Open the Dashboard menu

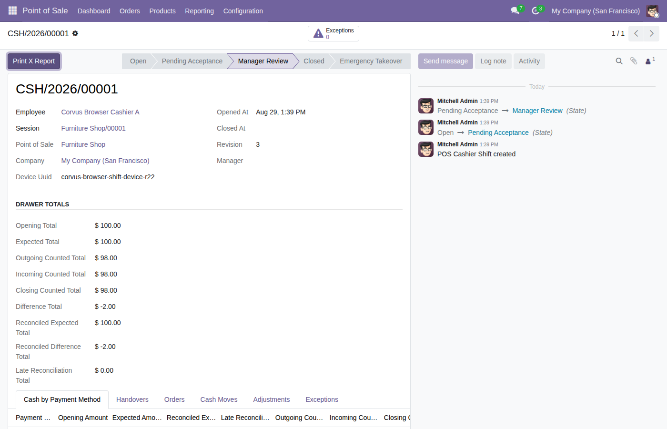pyautogui.click(x=94, y=10)
